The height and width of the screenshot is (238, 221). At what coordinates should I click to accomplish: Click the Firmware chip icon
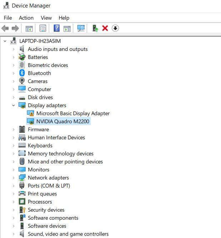[x=22, y=129]
